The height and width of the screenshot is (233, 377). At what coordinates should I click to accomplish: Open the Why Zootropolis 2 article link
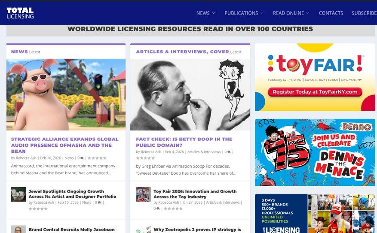[x=197, y=230]
